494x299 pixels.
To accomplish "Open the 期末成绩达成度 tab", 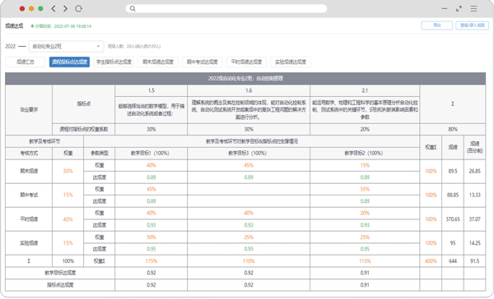I will pyautogui.click(x=158, y=62).
